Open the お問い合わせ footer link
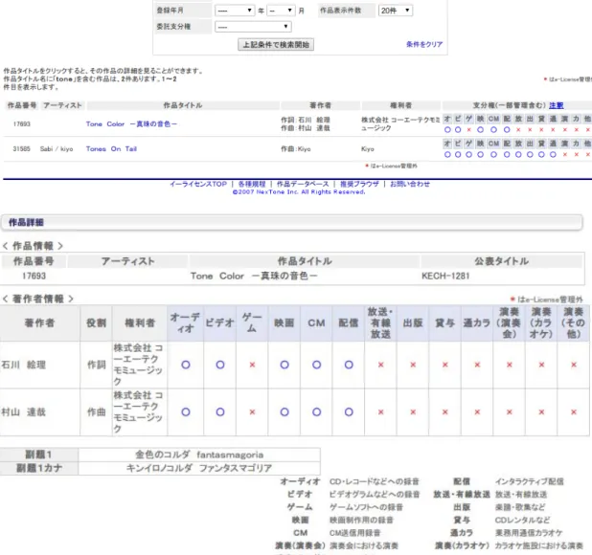This screenshot has height=555, width=592. 410,184
